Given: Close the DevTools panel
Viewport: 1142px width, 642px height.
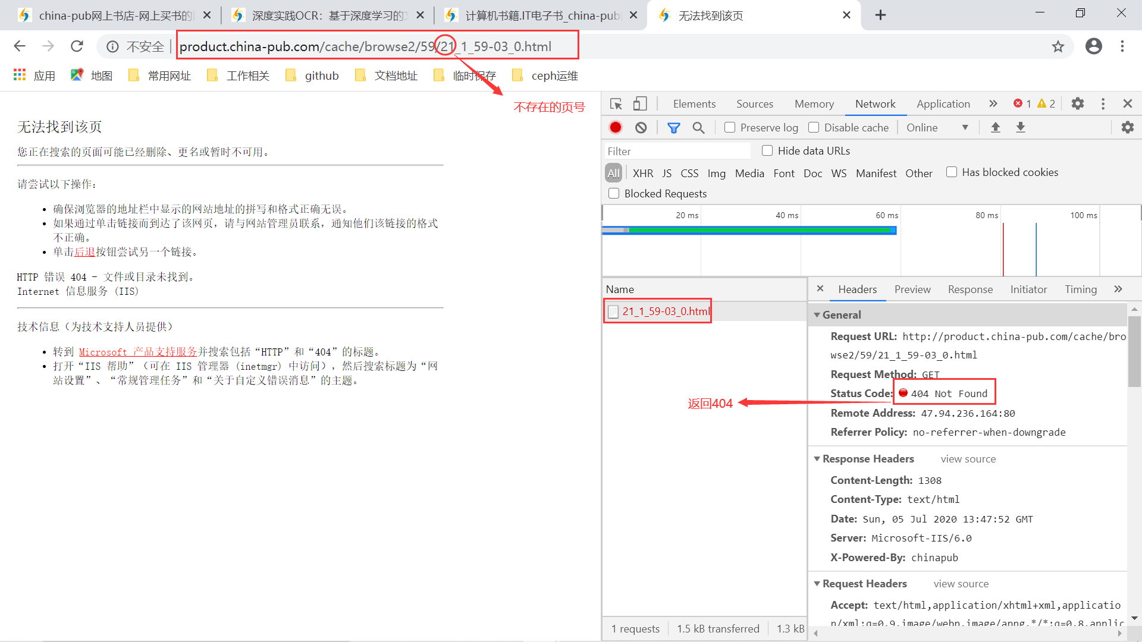Looking at the screenshot, I should point(1127,103).
